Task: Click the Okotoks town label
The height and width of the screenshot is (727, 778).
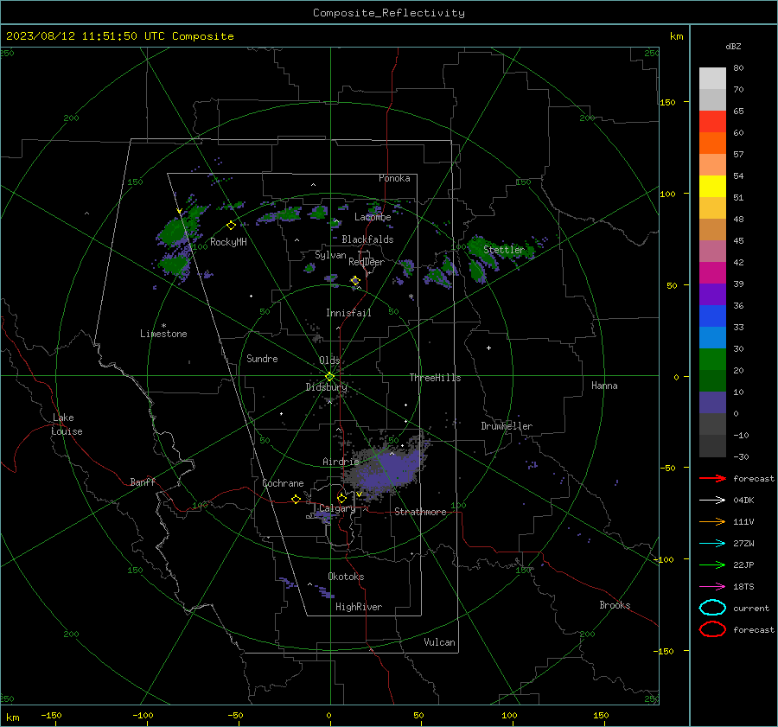Action: click(x=346, y=577)
